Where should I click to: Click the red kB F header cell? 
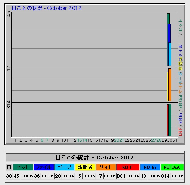(128, 167)
